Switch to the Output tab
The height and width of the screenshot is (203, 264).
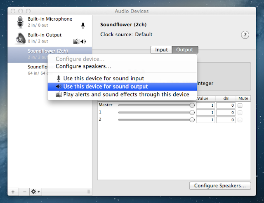click(x=185, y=50)
